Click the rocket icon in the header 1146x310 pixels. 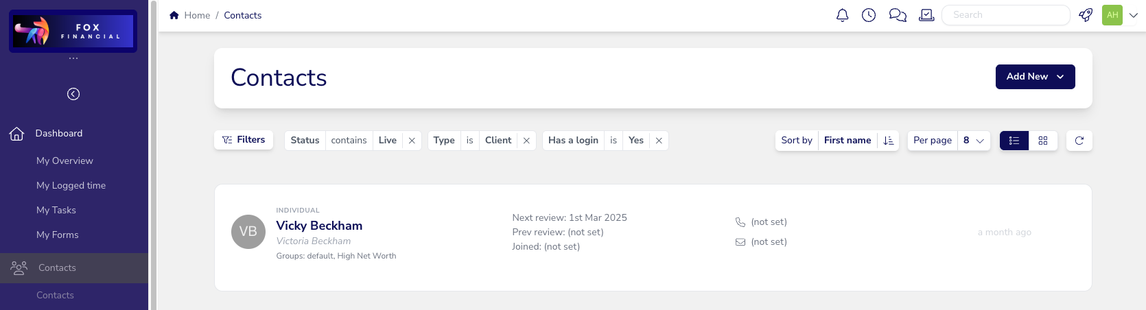coord(1086,15)
